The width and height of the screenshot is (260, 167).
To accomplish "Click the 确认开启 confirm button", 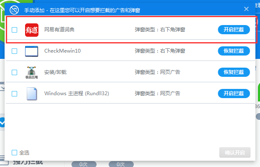I will 235,152.
